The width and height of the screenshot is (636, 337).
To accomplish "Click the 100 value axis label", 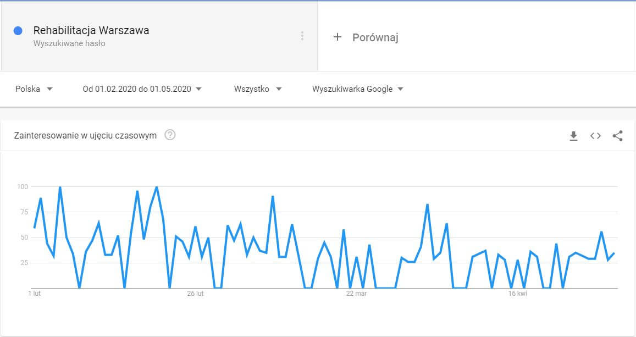I will (22, 187).
